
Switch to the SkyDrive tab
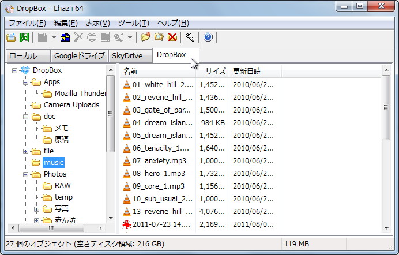point(130,56)
